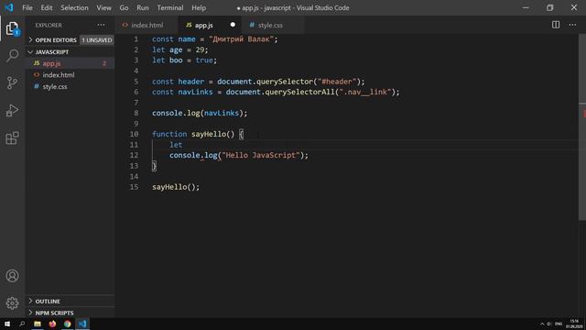Click the 1 UNSAVED badge

(97, 40)
